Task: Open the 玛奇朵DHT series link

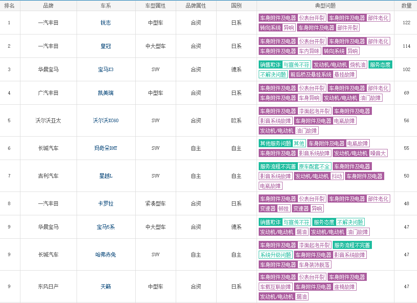Action: click(106, 148)
